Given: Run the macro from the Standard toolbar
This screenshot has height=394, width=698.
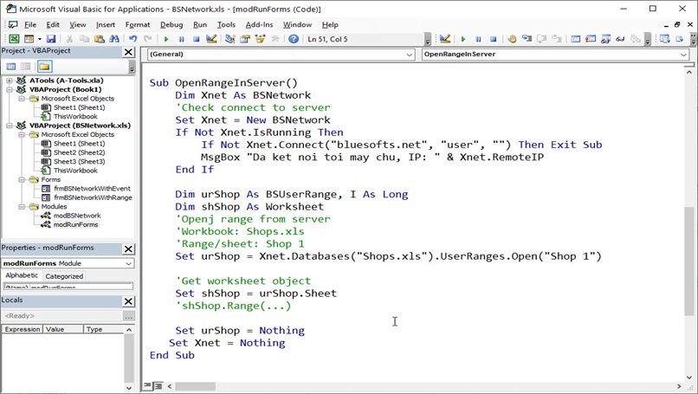Looking at the screenshot, I should pyautogui.click(x=166, y=39).
